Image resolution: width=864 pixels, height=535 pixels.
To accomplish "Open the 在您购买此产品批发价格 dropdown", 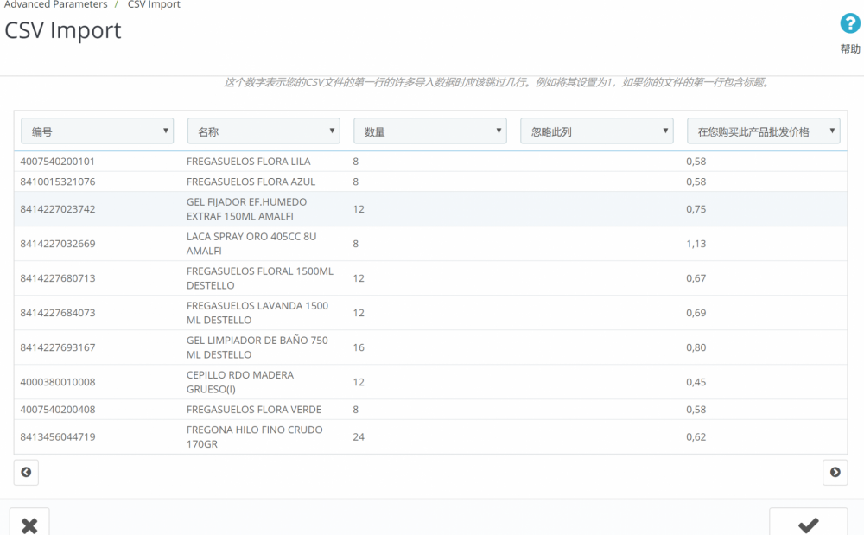I will (x=763, y=131).
